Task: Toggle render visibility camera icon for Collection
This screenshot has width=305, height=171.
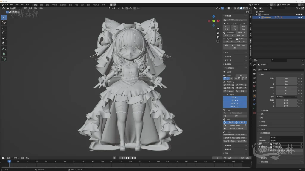Action: tap(302, 15)
